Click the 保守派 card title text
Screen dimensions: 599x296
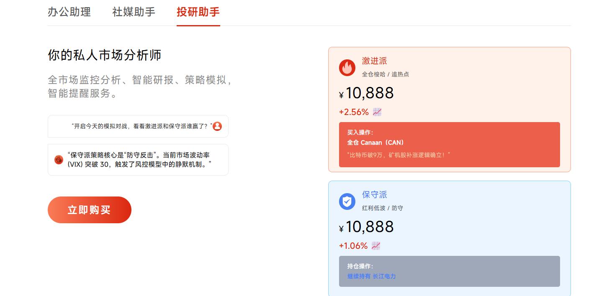pos(374,194)
